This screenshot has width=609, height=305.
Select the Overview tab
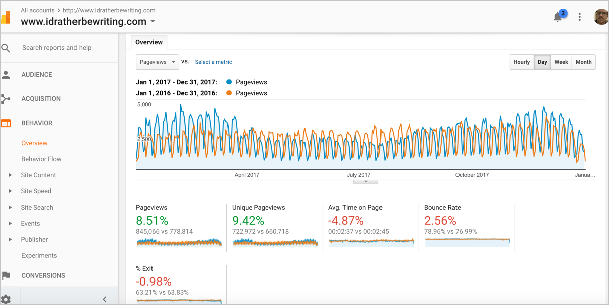[149, 42]
